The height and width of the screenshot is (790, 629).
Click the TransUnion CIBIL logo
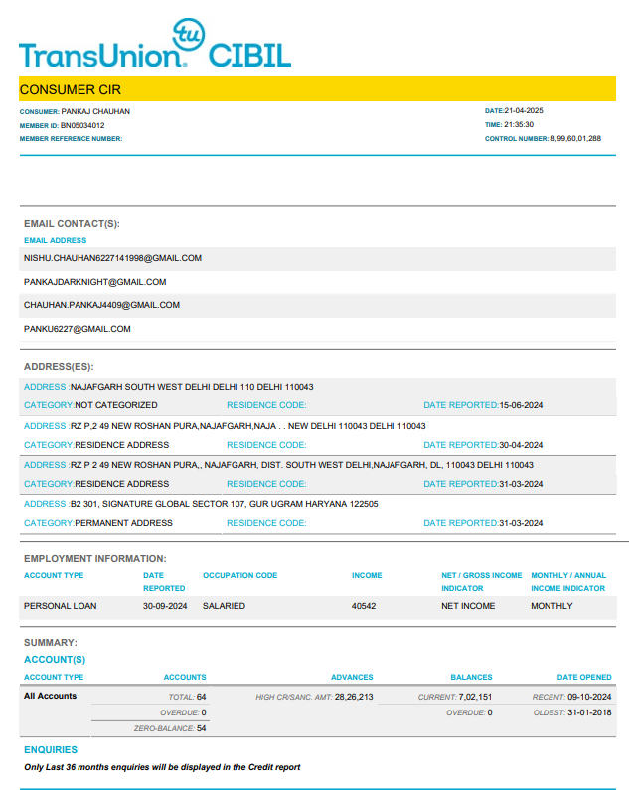point(155,44)
